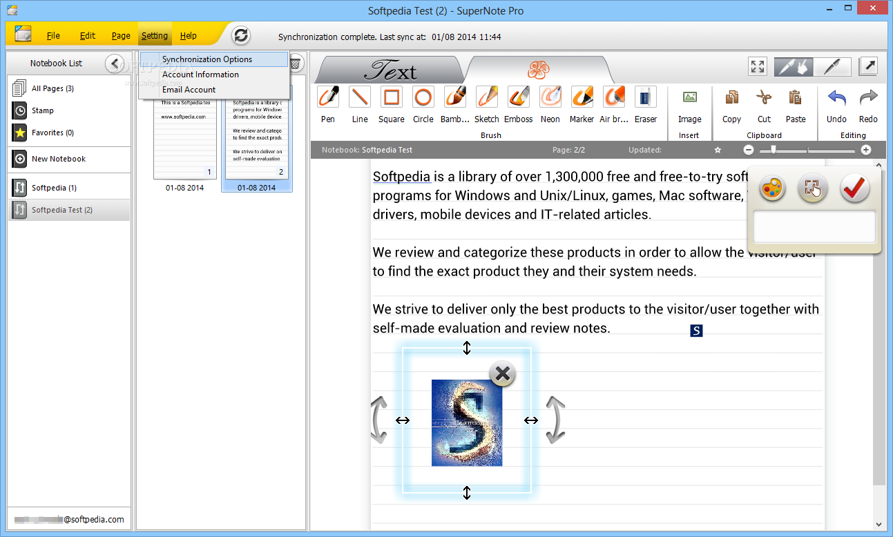
Task: Choose Synchronization Options from Setting menu
Action: point(213,59)
